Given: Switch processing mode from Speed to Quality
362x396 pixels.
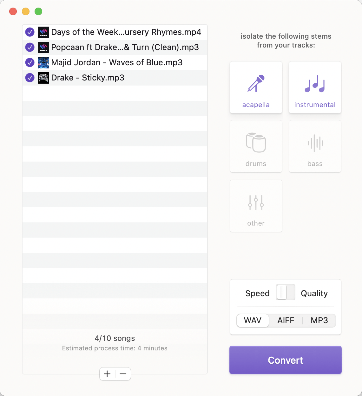Looking at the screenshot, I should 285,292.
